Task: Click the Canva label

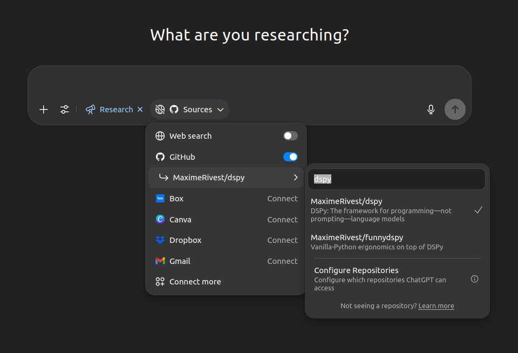Action: [180, 220]
